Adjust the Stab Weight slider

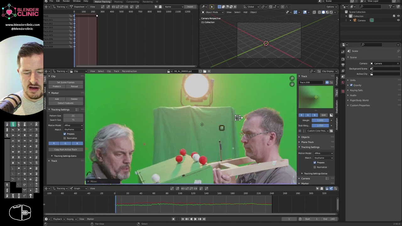pyautogui.click(x=320, y=126)
